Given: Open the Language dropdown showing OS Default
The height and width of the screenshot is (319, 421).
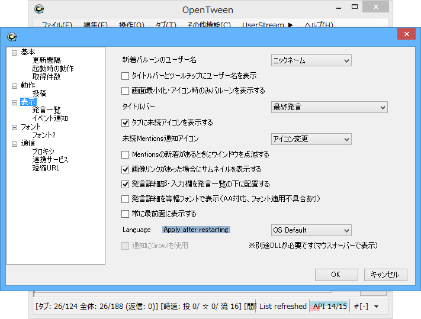Looking at the screenshot, I should [311, 230].
